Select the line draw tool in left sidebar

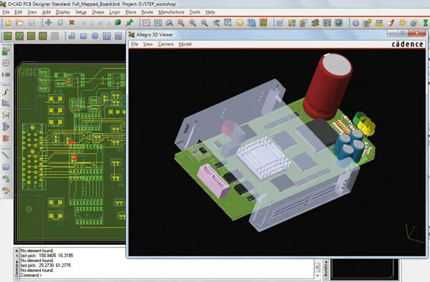point(6,155)
